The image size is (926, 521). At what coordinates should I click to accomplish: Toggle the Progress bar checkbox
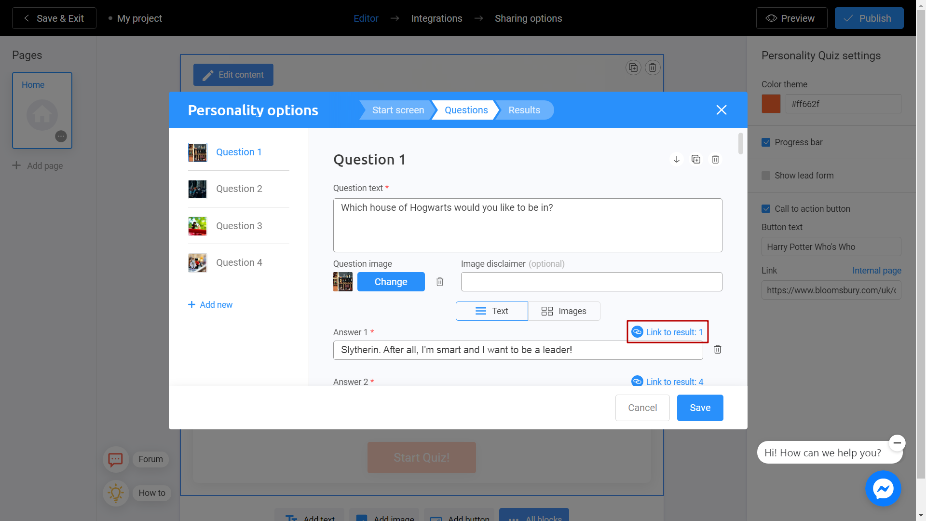click(766, 142)
